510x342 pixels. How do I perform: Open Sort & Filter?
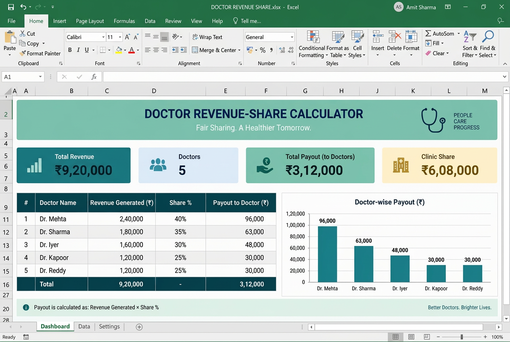click(x=470, y=44)
